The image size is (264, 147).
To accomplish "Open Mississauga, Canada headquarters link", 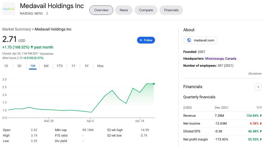I will coord(221,59).
